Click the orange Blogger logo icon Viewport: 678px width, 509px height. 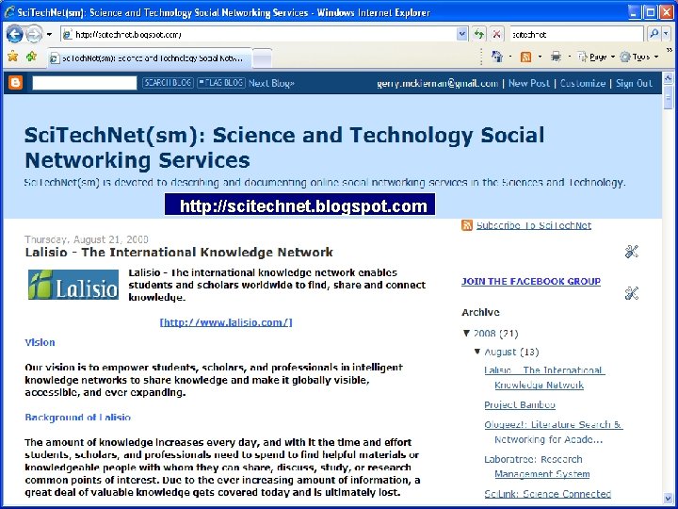[x=16, y=82]
